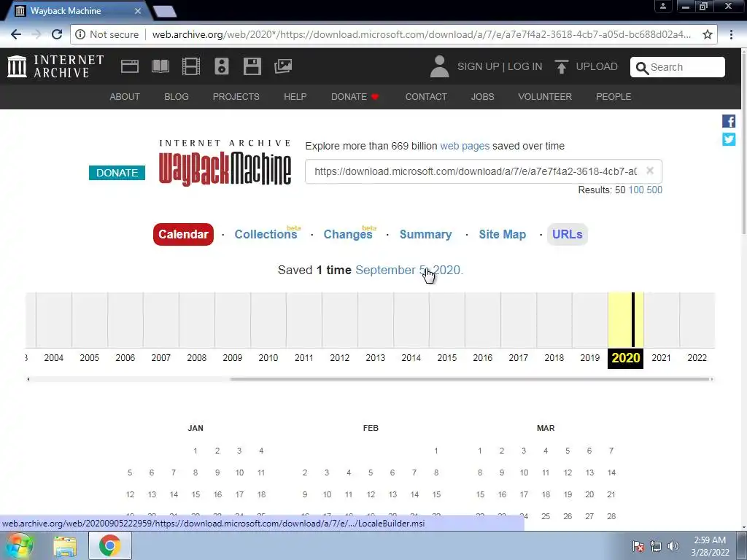Select year 2020 on timeline
This screenshot has width=747, height=560.
tap(625, 358)
